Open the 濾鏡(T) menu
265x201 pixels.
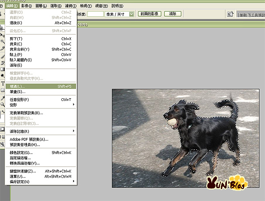pos(71,6)
